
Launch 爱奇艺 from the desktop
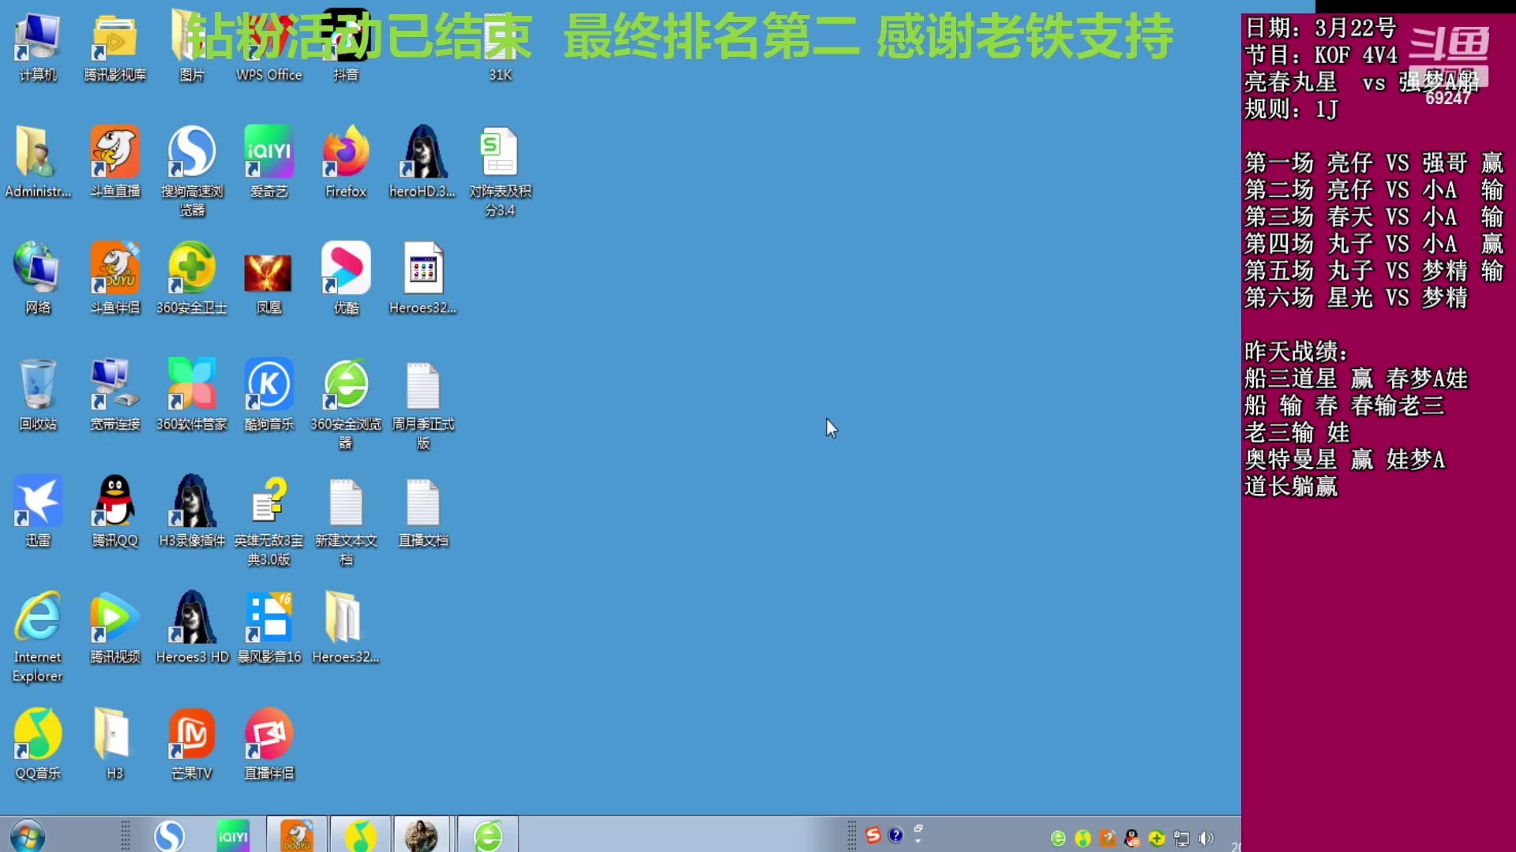click(268, 162)
